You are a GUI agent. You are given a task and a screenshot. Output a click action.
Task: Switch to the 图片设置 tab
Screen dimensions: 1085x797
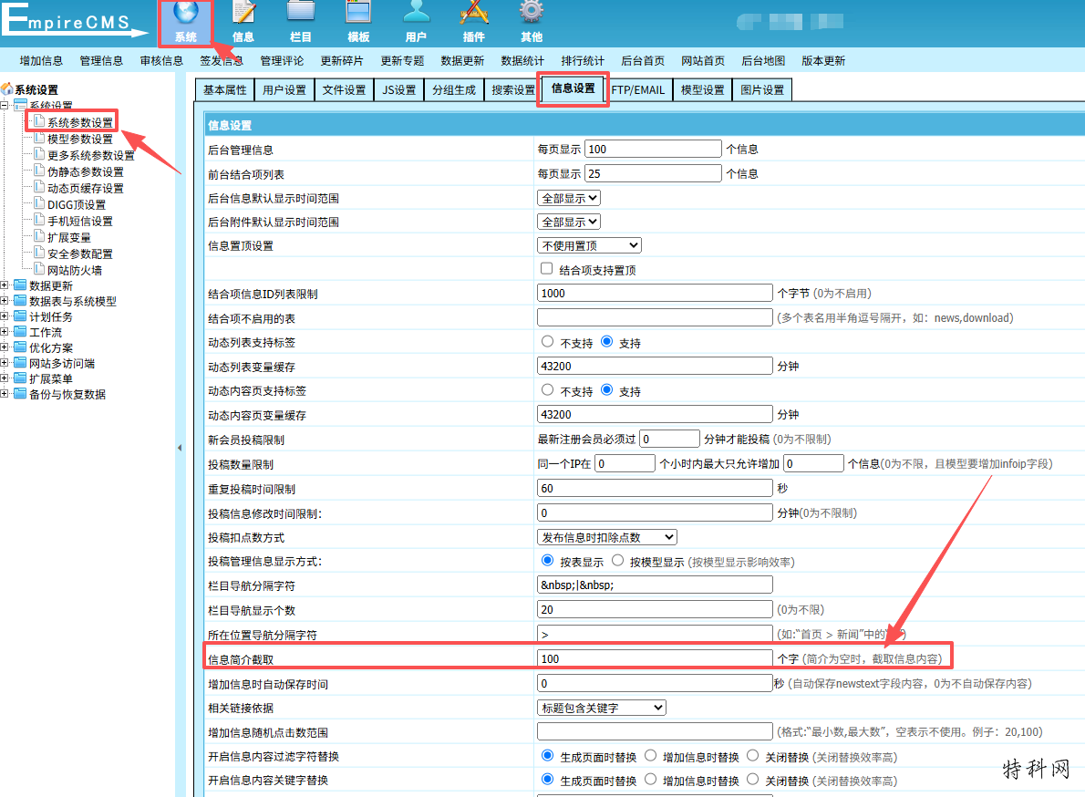[x=762, y=90]
